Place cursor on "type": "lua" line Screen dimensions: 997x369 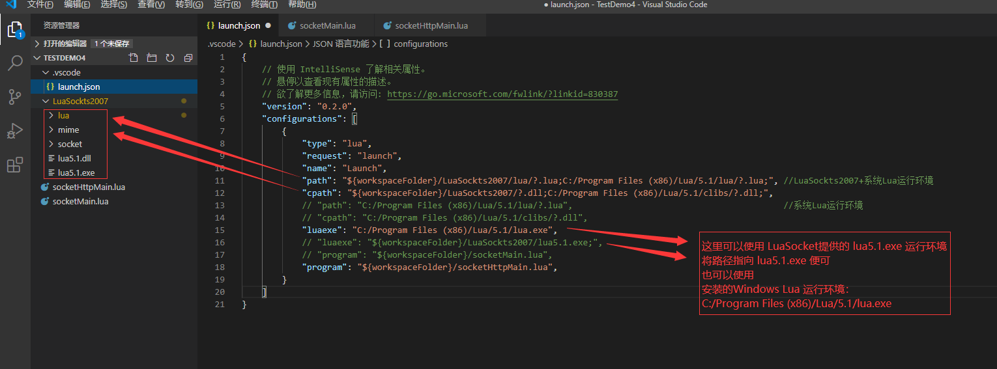(x=337, y=143)
